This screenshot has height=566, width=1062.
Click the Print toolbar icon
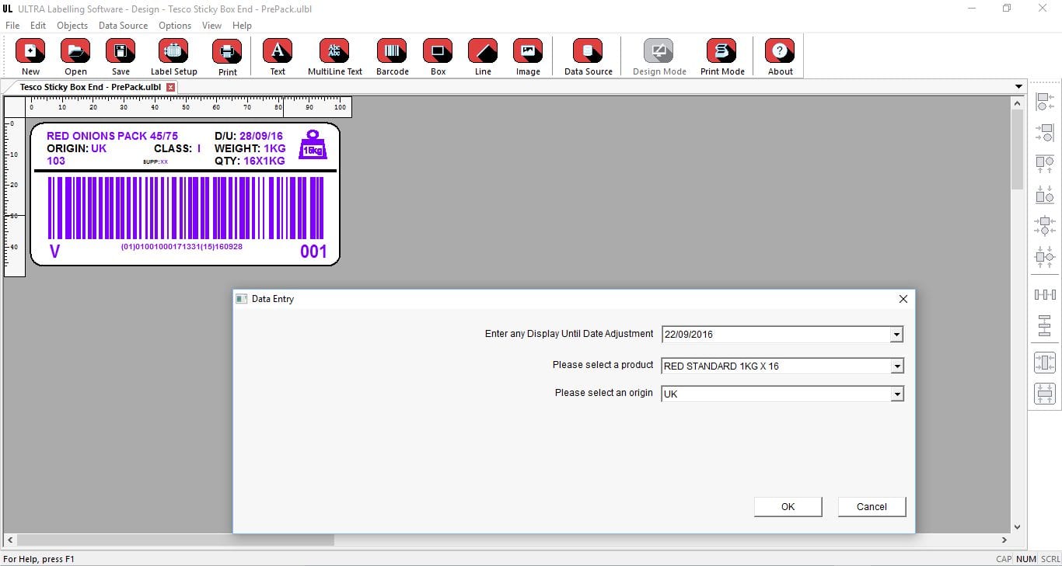point(227,51)
